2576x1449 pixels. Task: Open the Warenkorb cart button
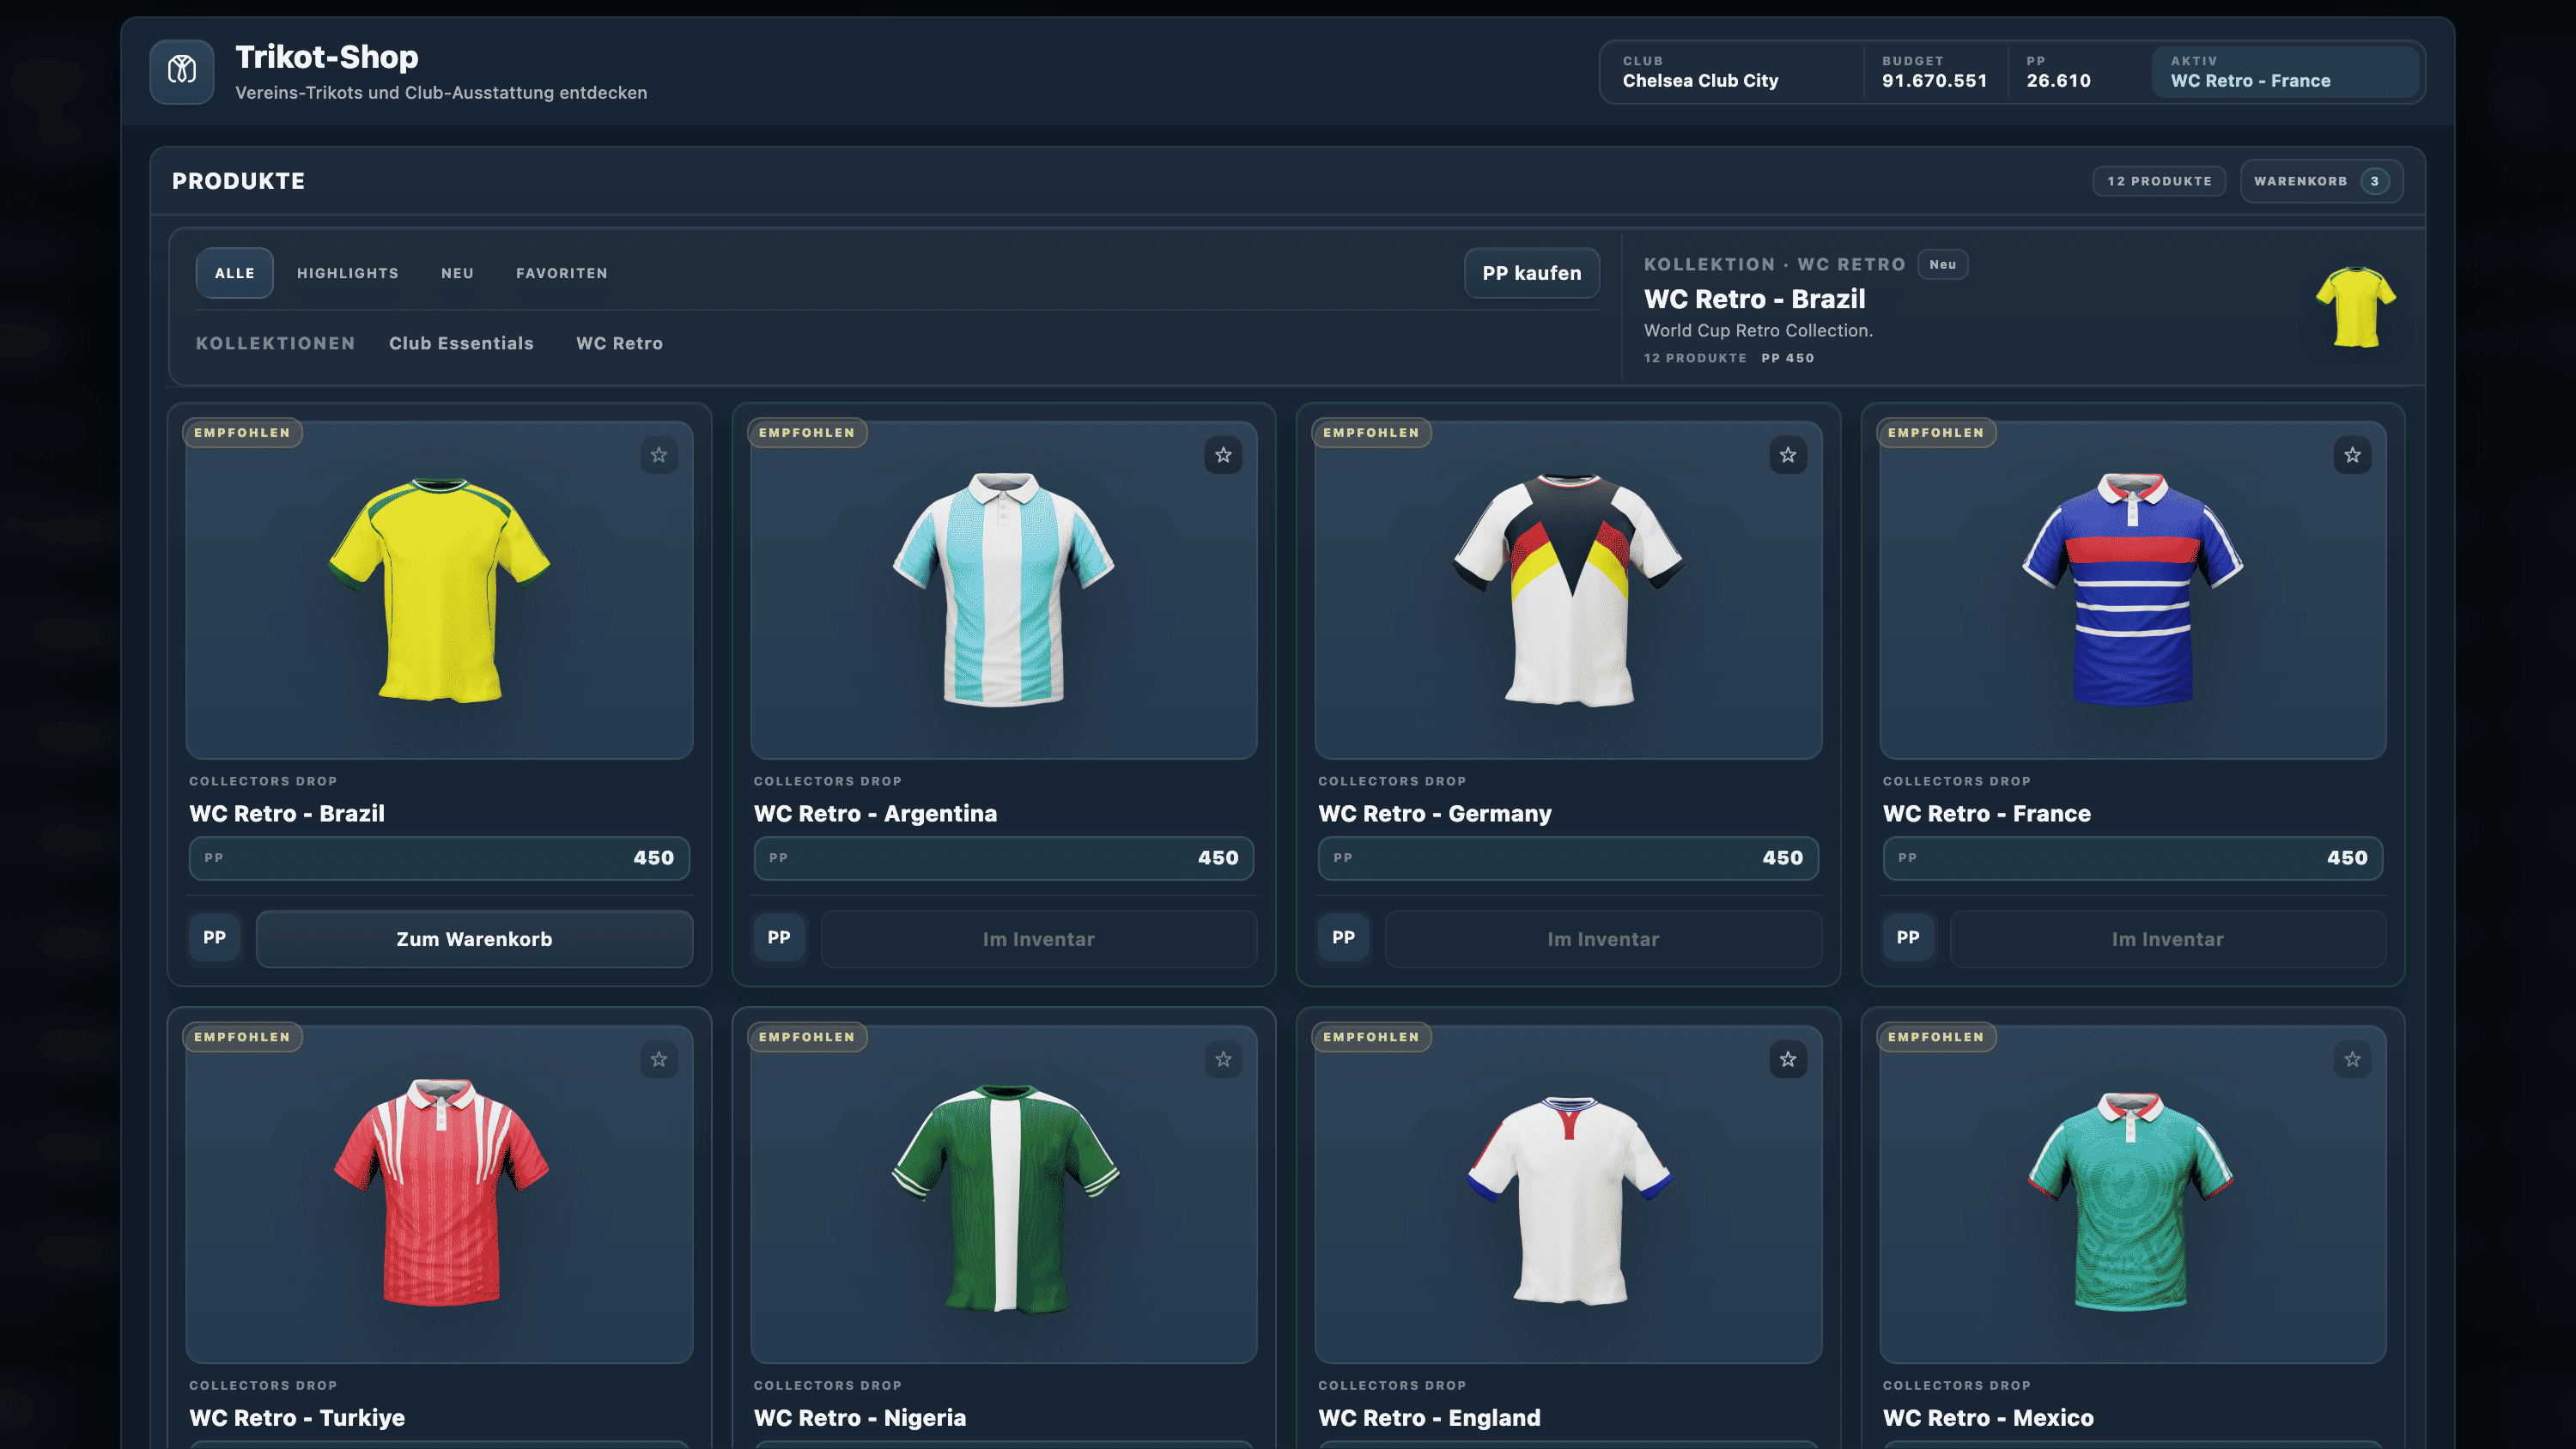[x=2321, y=181]
